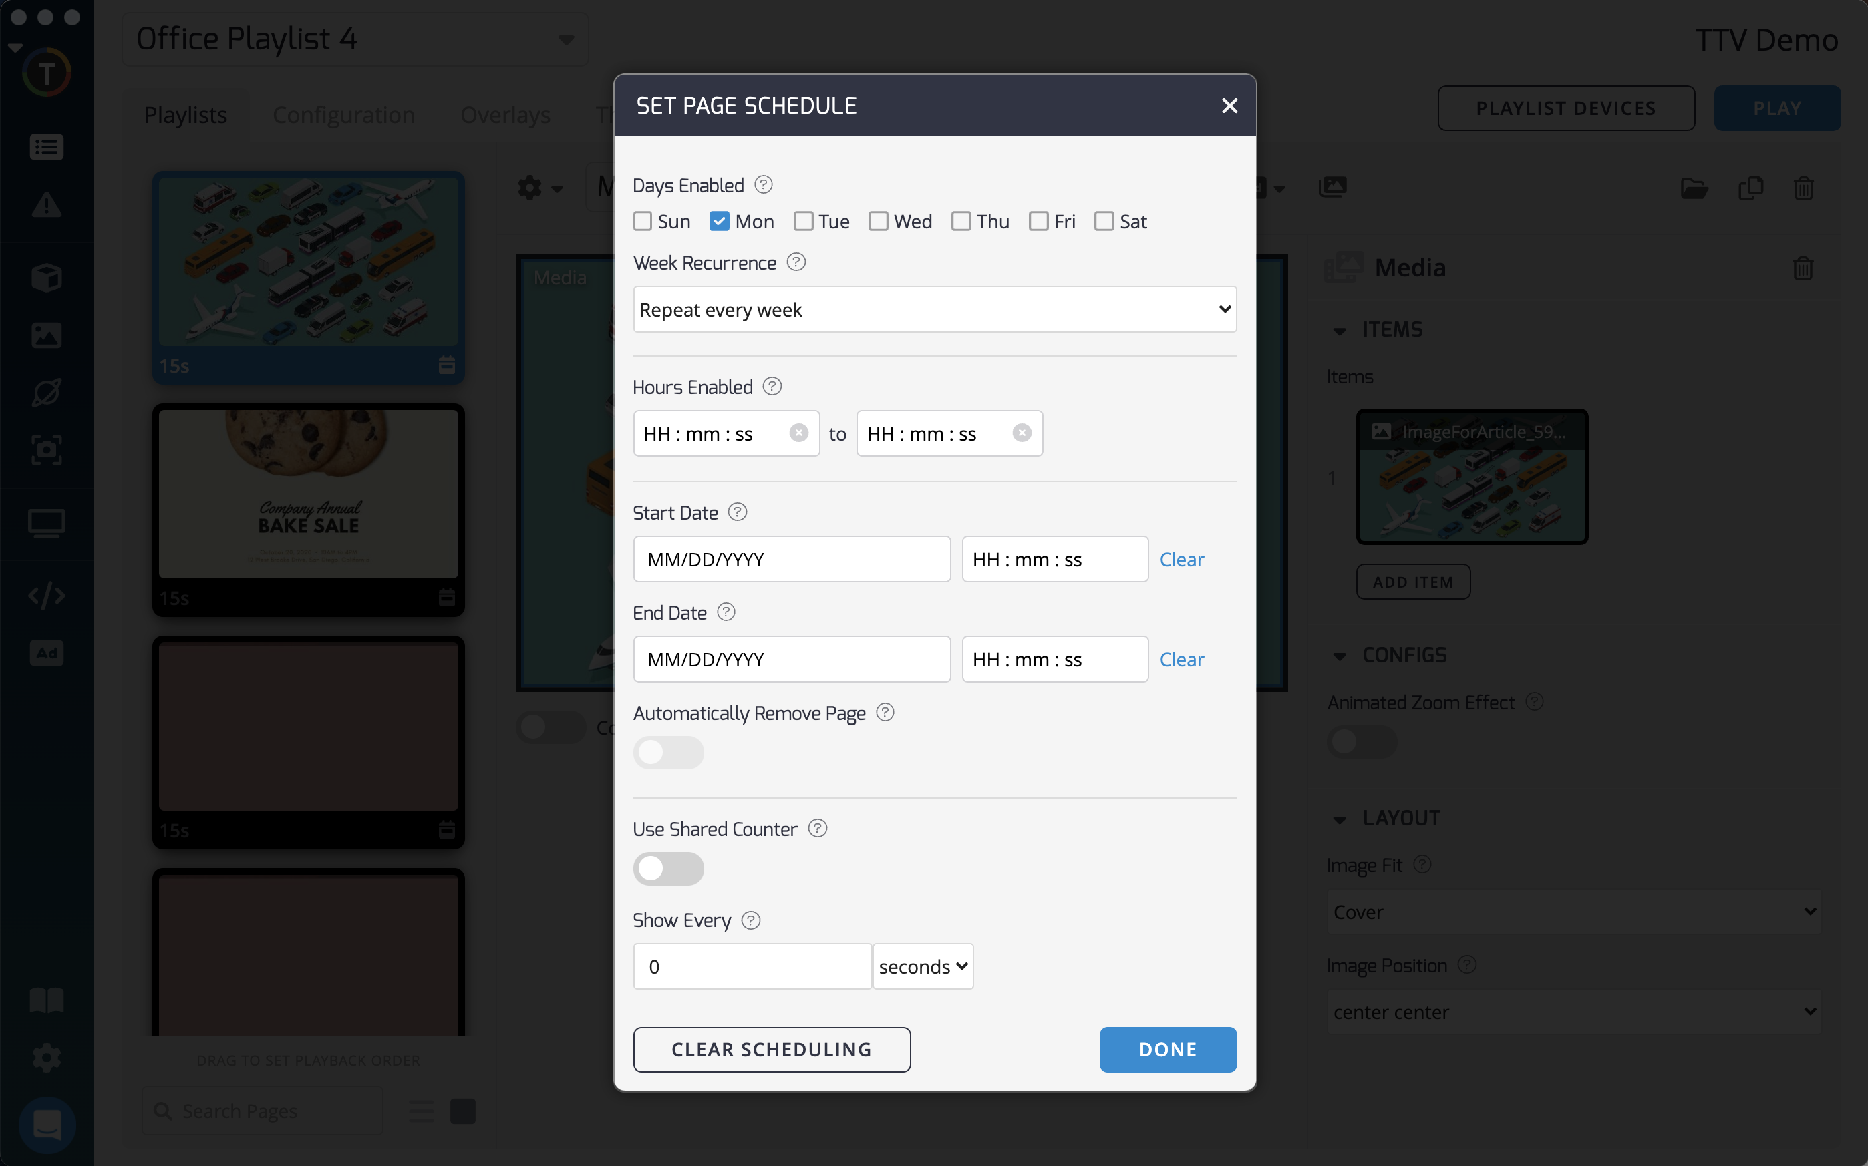Image resolution: width=1868 pixels, height=1166 pixels.
Task: Toggle Automatically Remove Page switch
Action: click(x=668, y=753)
